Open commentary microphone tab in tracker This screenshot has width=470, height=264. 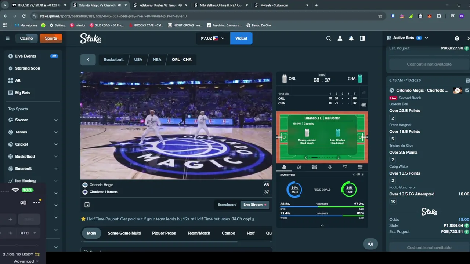pyautogui.click(x=330, y=167)
